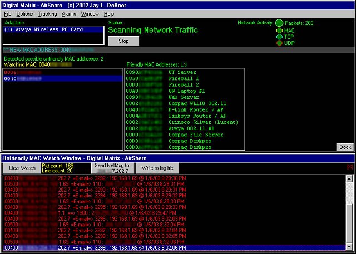Screen dimensions: 356x254
Task: Select UT Server in friendly list
Action: click(184, 72)
